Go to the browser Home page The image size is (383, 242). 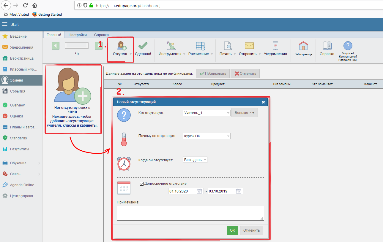tap(35, 5)
